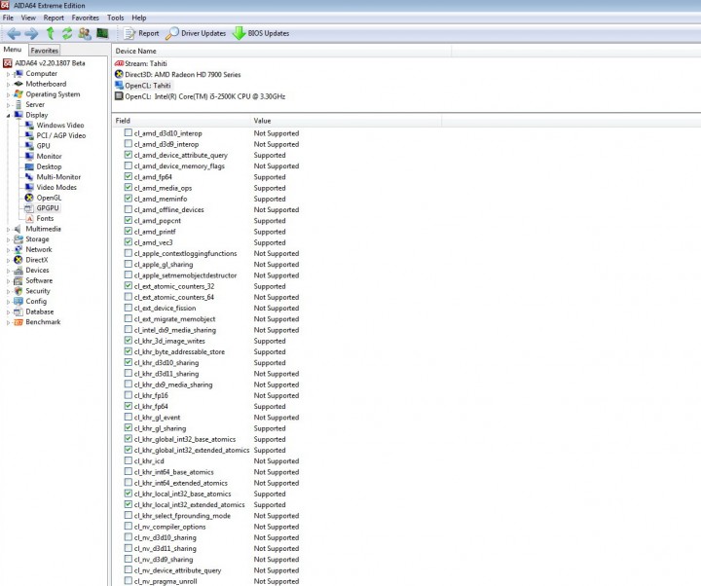The image size is (701, 586).
Task: Select the DirectX tree item icon
Action: click(x=18, y=260)
